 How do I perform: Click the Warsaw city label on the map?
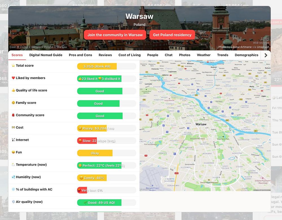(x=201, y=124)
